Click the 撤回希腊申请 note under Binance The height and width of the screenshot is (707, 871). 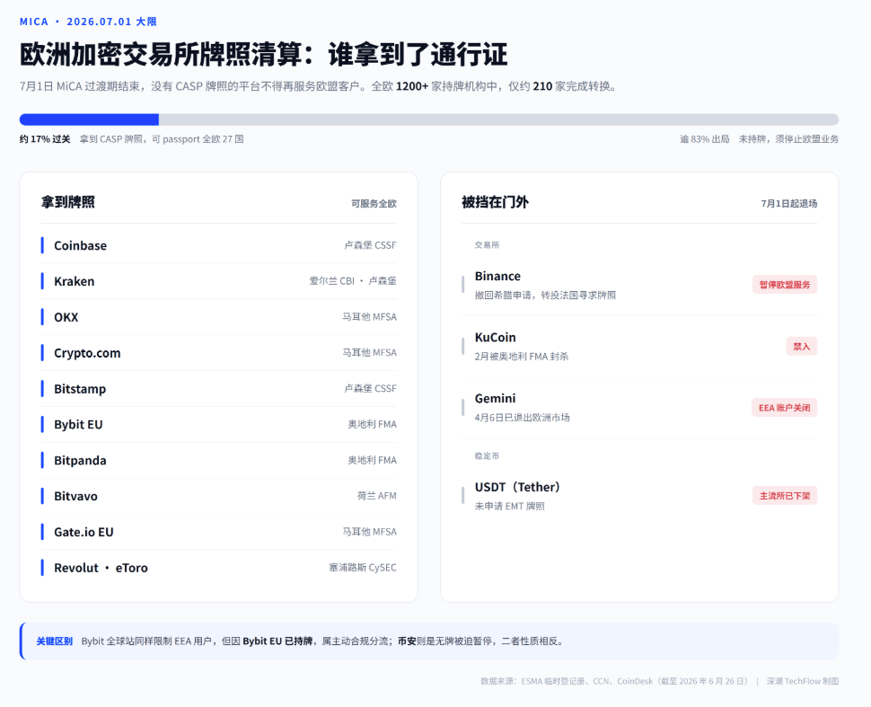point(545,296)
